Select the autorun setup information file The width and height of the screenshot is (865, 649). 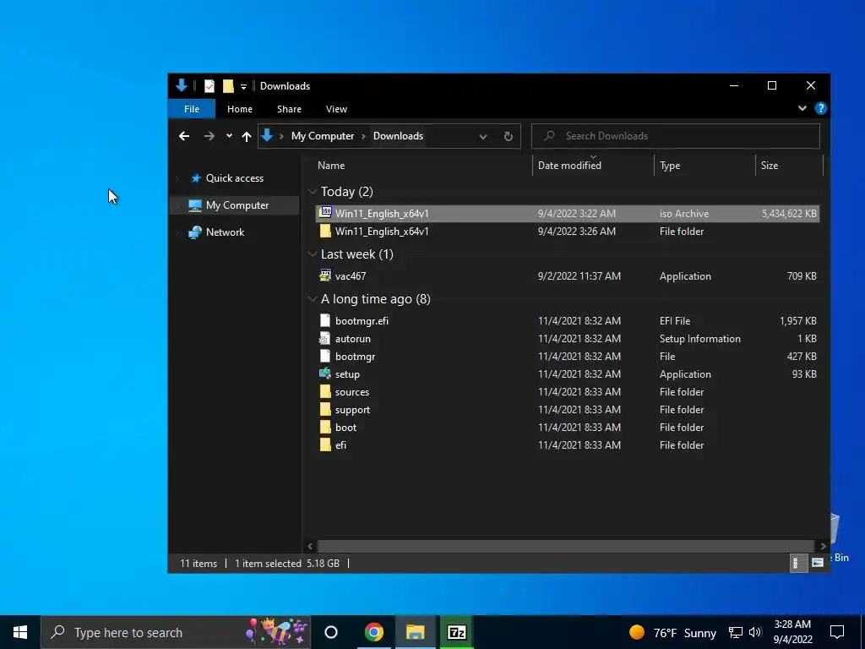(x=567, y=338)
